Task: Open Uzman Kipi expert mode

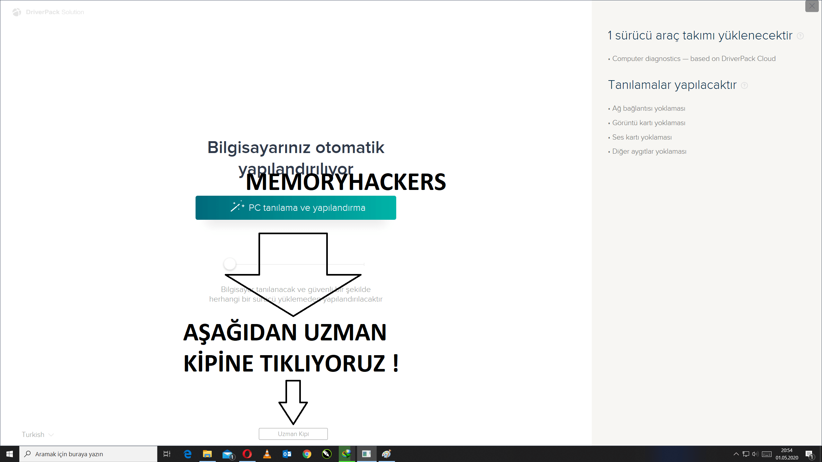Action: [293, 434]
